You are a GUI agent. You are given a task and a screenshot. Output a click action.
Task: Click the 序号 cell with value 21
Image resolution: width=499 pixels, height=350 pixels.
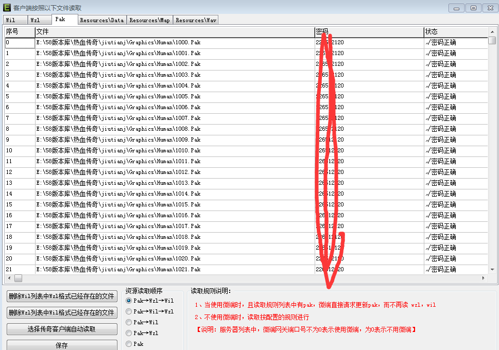20,270
